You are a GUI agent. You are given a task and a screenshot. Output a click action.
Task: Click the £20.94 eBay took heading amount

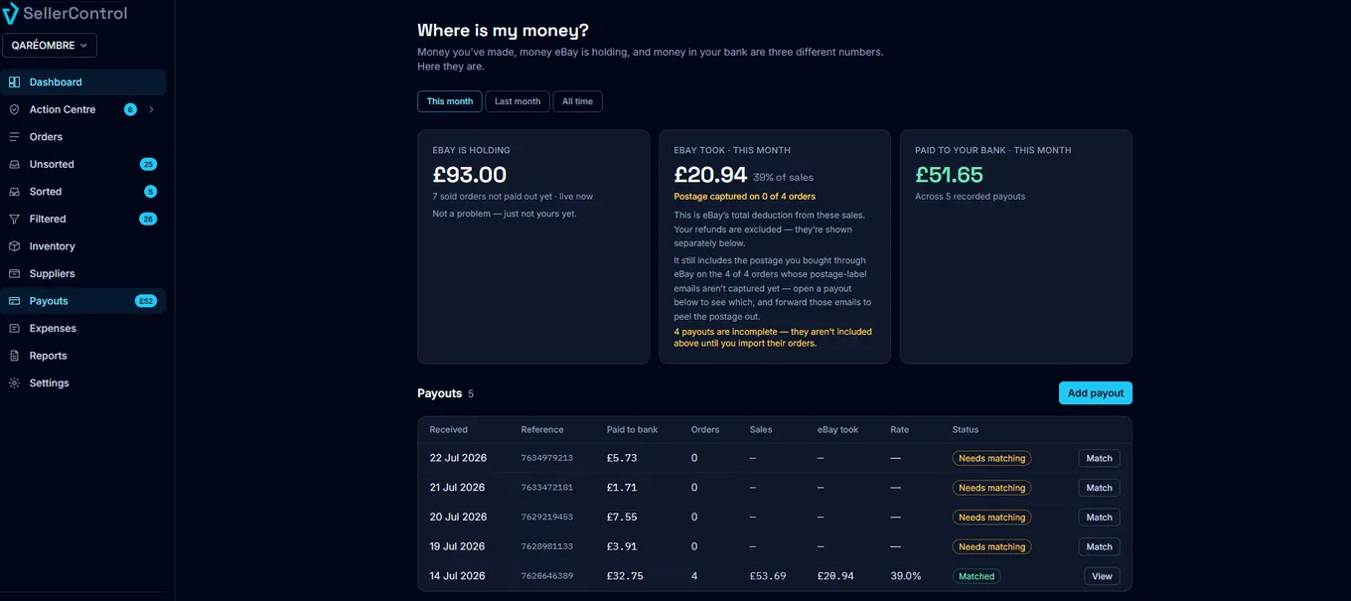[x=710, y=175]
